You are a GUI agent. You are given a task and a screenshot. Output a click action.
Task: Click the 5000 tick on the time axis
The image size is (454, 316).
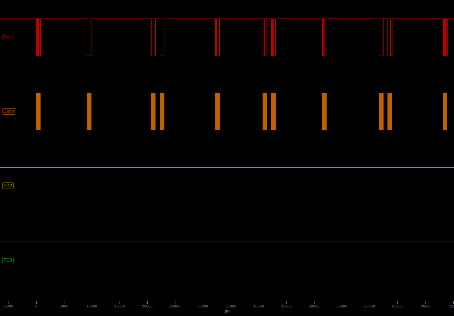pos(64,306)
